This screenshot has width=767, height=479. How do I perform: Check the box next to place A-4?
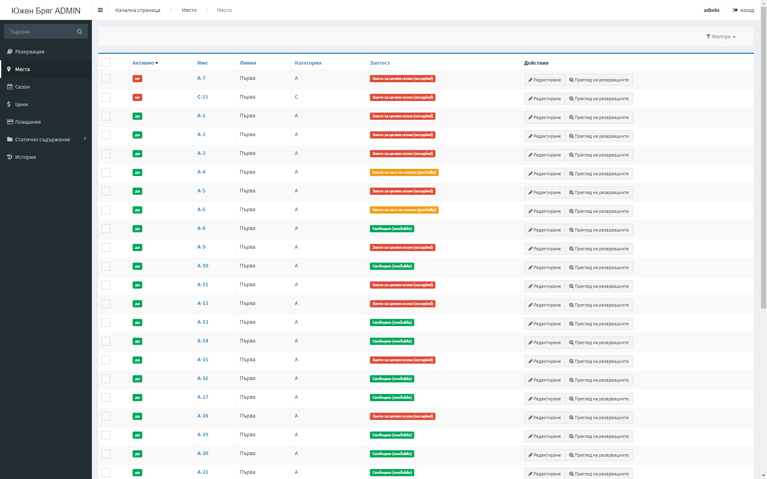[x=106, y=172]
